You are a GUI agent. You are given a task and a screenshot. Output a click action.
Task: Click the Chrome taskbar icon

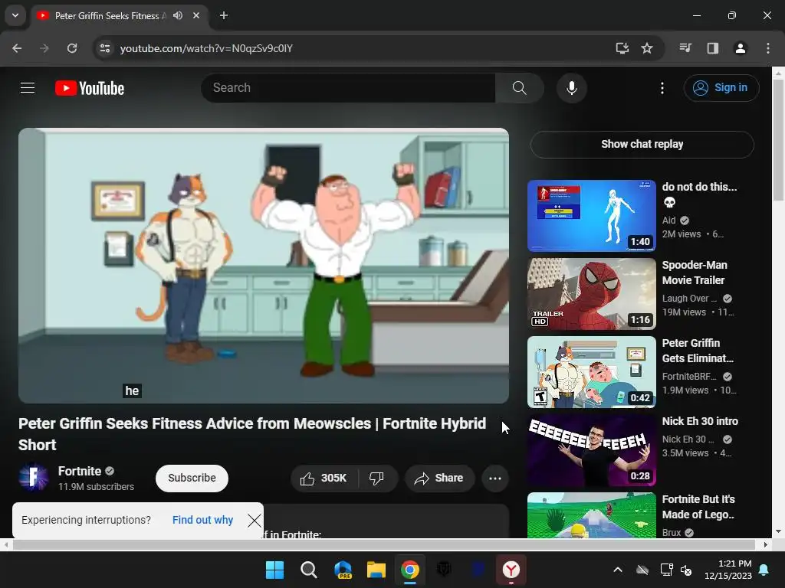tap(409, 570)
